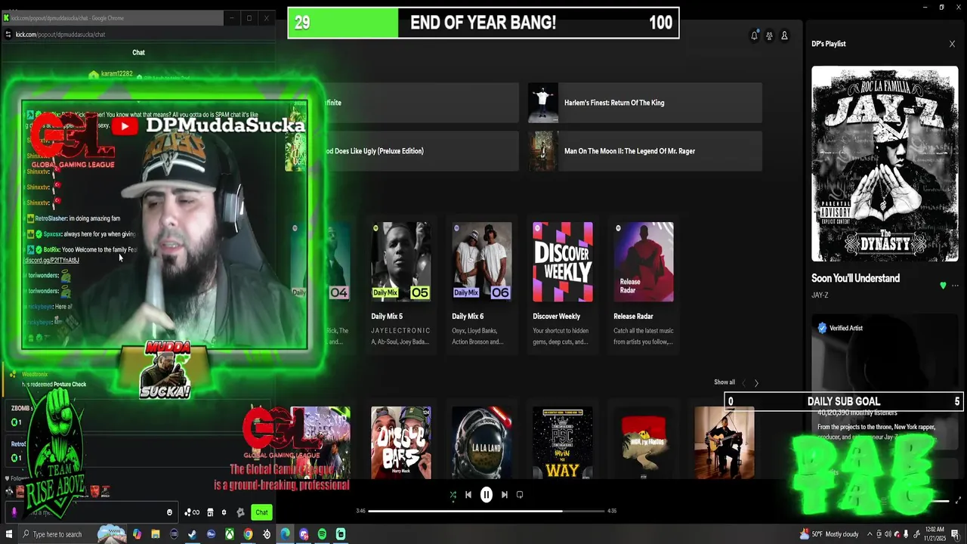Image resolution: width=967 pixels, height=544 pixels.
Task: Open the Windows notification center icon
Action: click(956, 534)
